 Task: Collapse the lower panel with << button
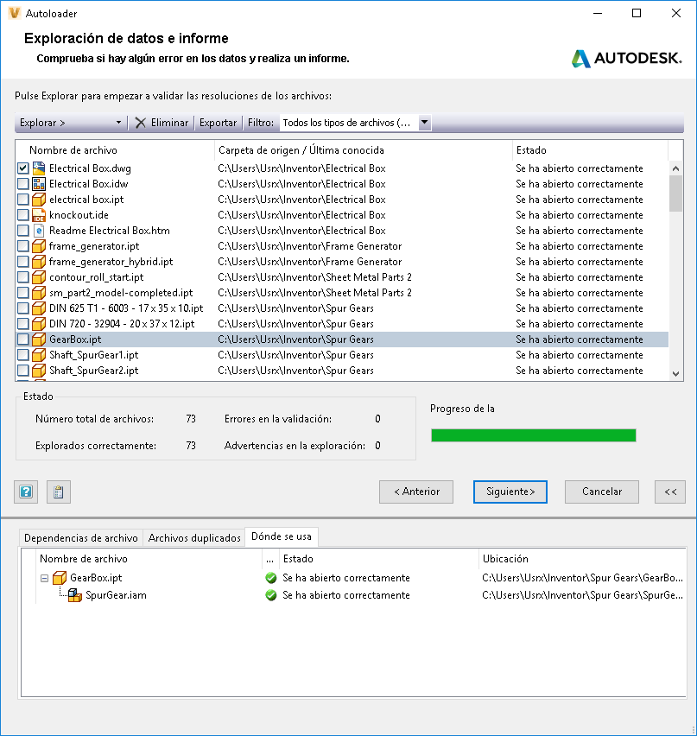[x=669, y=492]
